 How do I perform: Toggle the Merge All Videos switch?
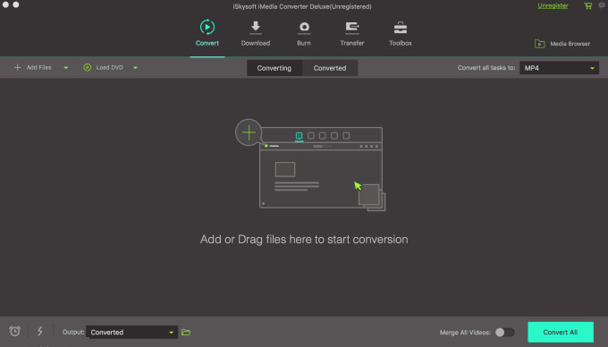coord(505,333)
